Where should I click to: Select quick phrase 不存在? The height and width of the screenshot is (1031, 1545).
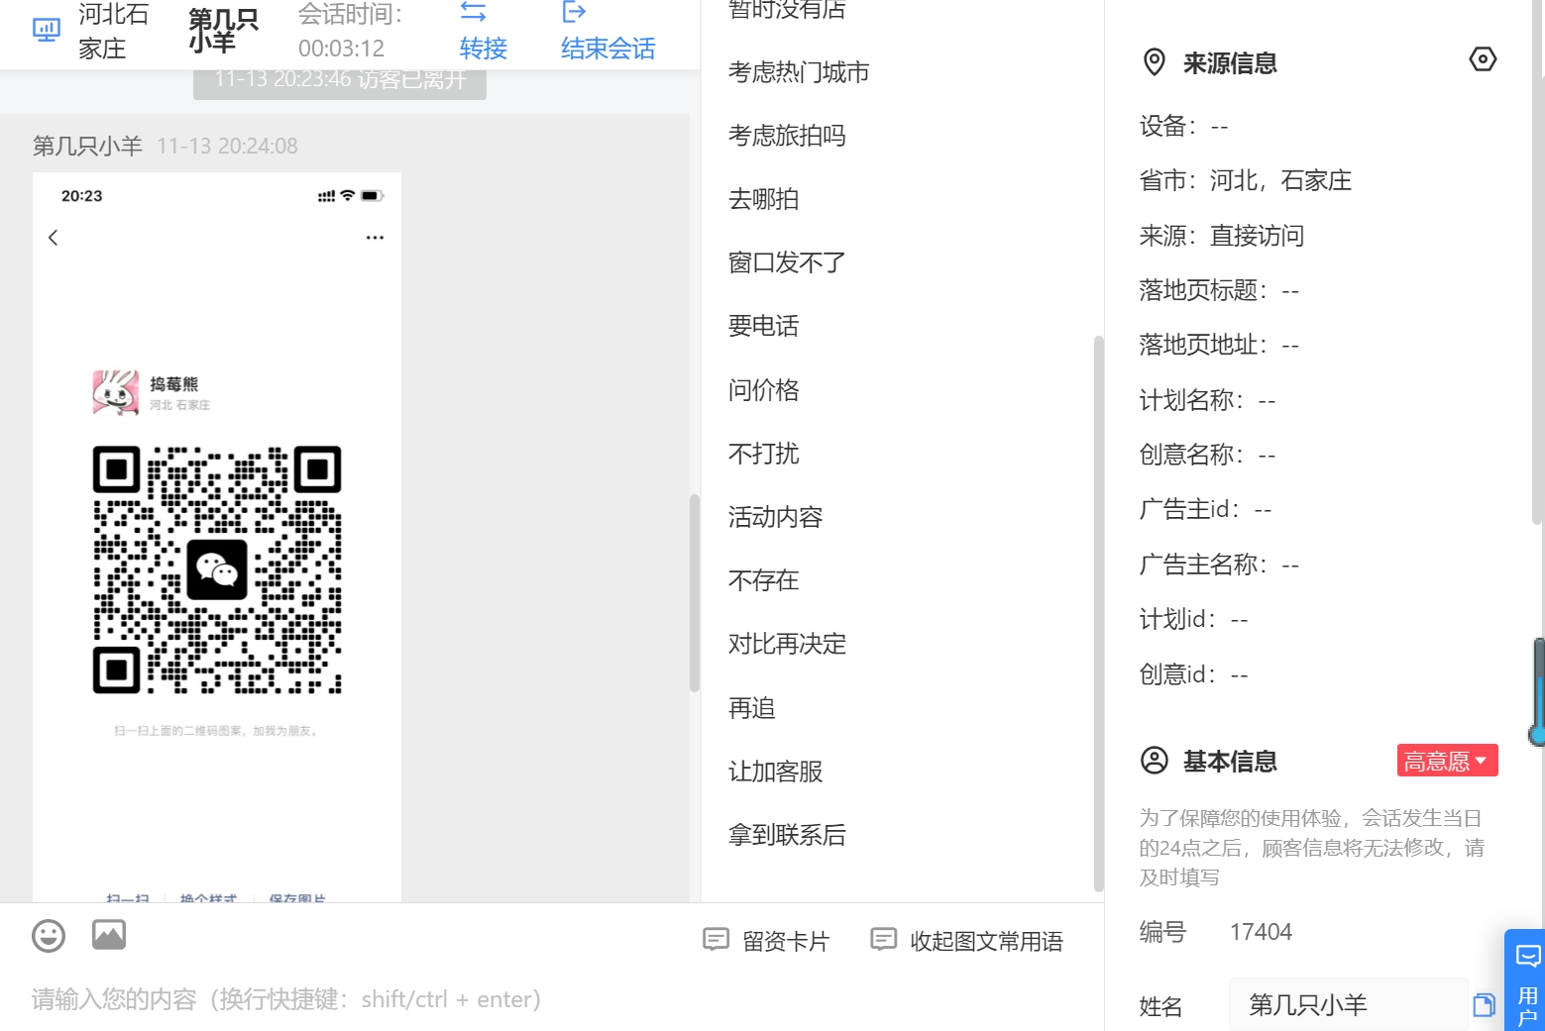[763, 580]
